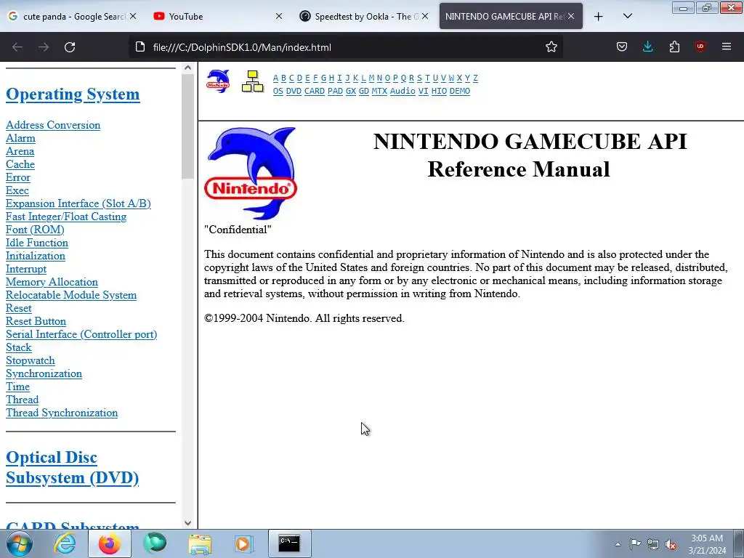This screenshot has height=558, width=744.
Task: Select the NINTENDO GAMECUBE API tab
Action: click(x=511, y=16)
